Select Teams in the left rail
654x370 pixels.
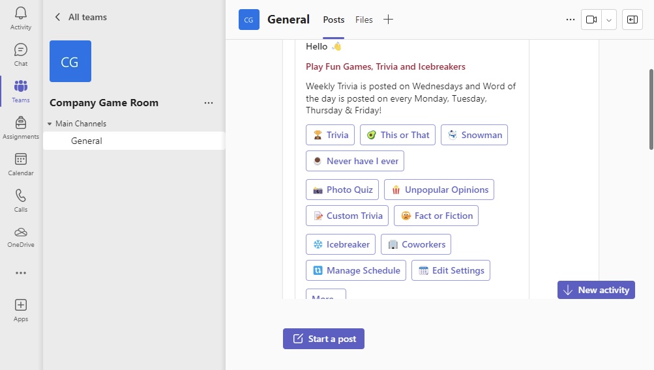coord(20,92)
